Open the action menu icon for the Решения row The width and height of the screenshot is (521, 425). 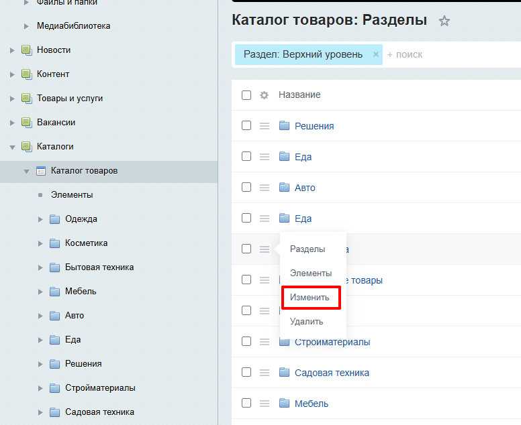pyautogui.click(x=265, y=126)
